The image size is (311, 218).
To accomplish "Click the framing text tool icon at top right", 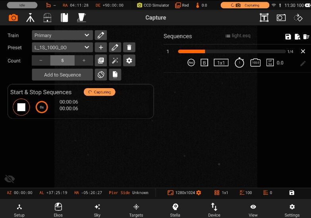I will tap(264, 18).
